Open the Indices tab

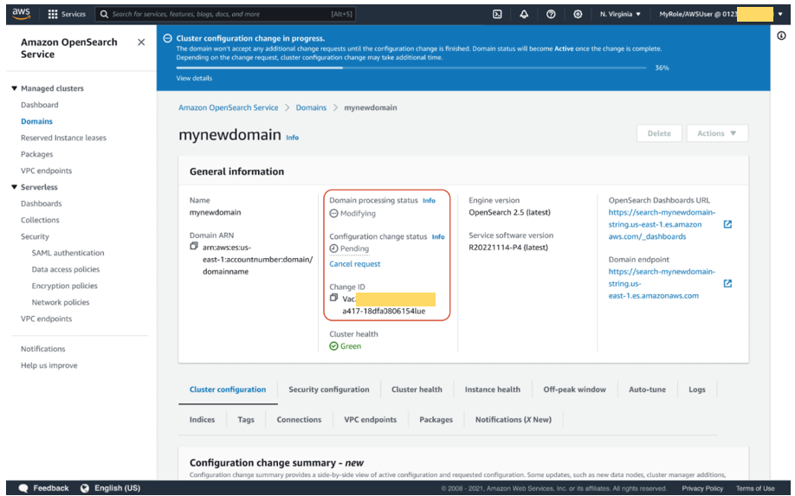pyautogui.click(x=202, y=420)
